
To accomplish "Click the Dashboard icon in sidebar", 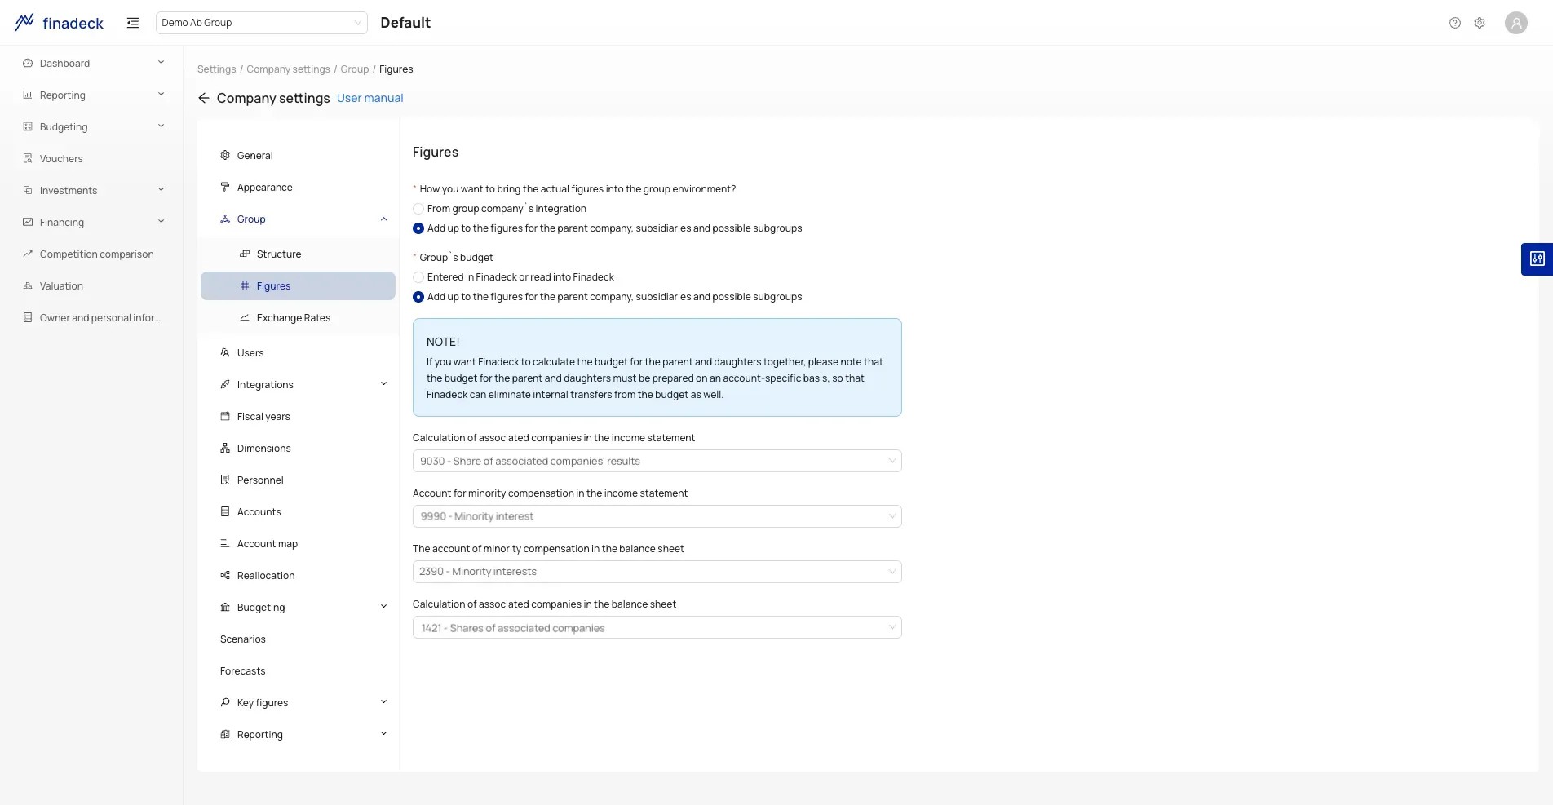I will (x=28, y=63).
